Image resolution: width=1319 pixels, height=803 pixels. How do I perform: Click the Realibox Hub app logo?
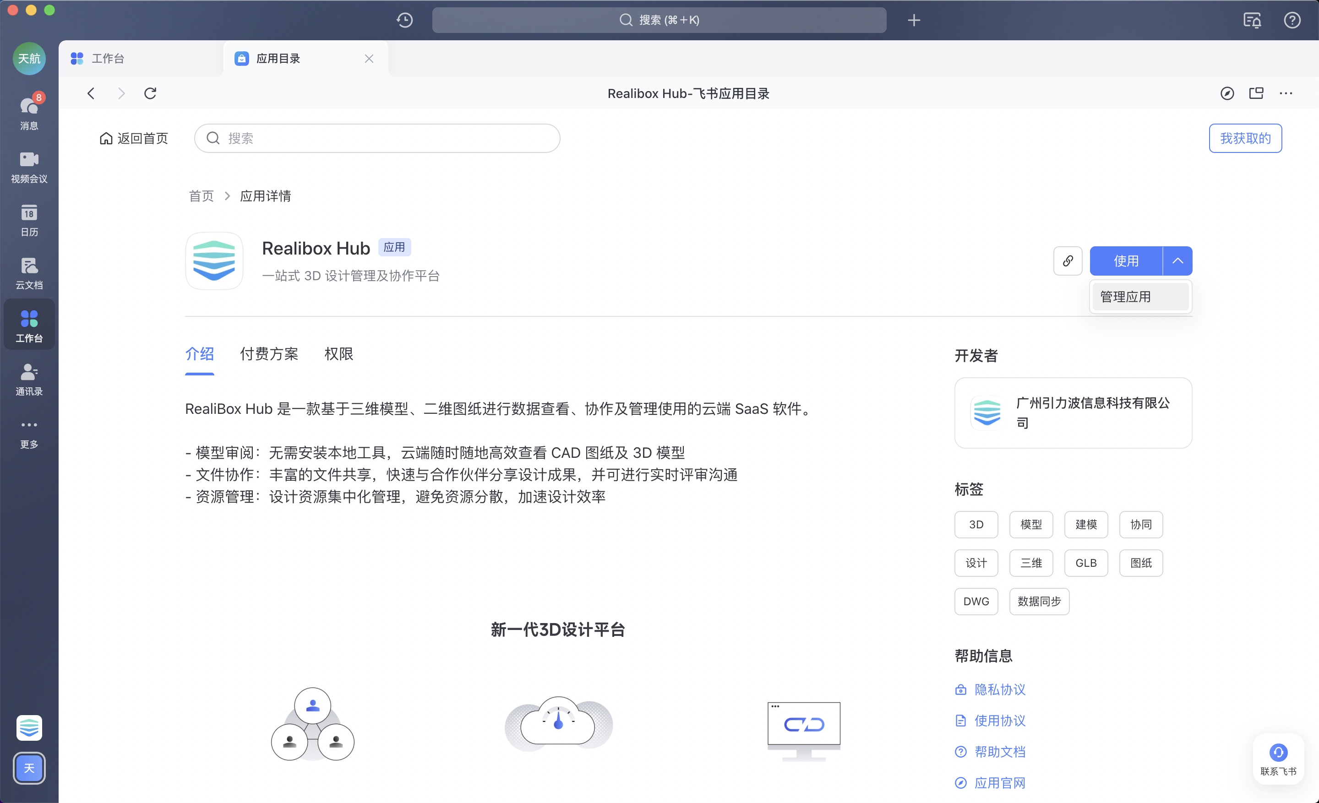click(214, 260)
